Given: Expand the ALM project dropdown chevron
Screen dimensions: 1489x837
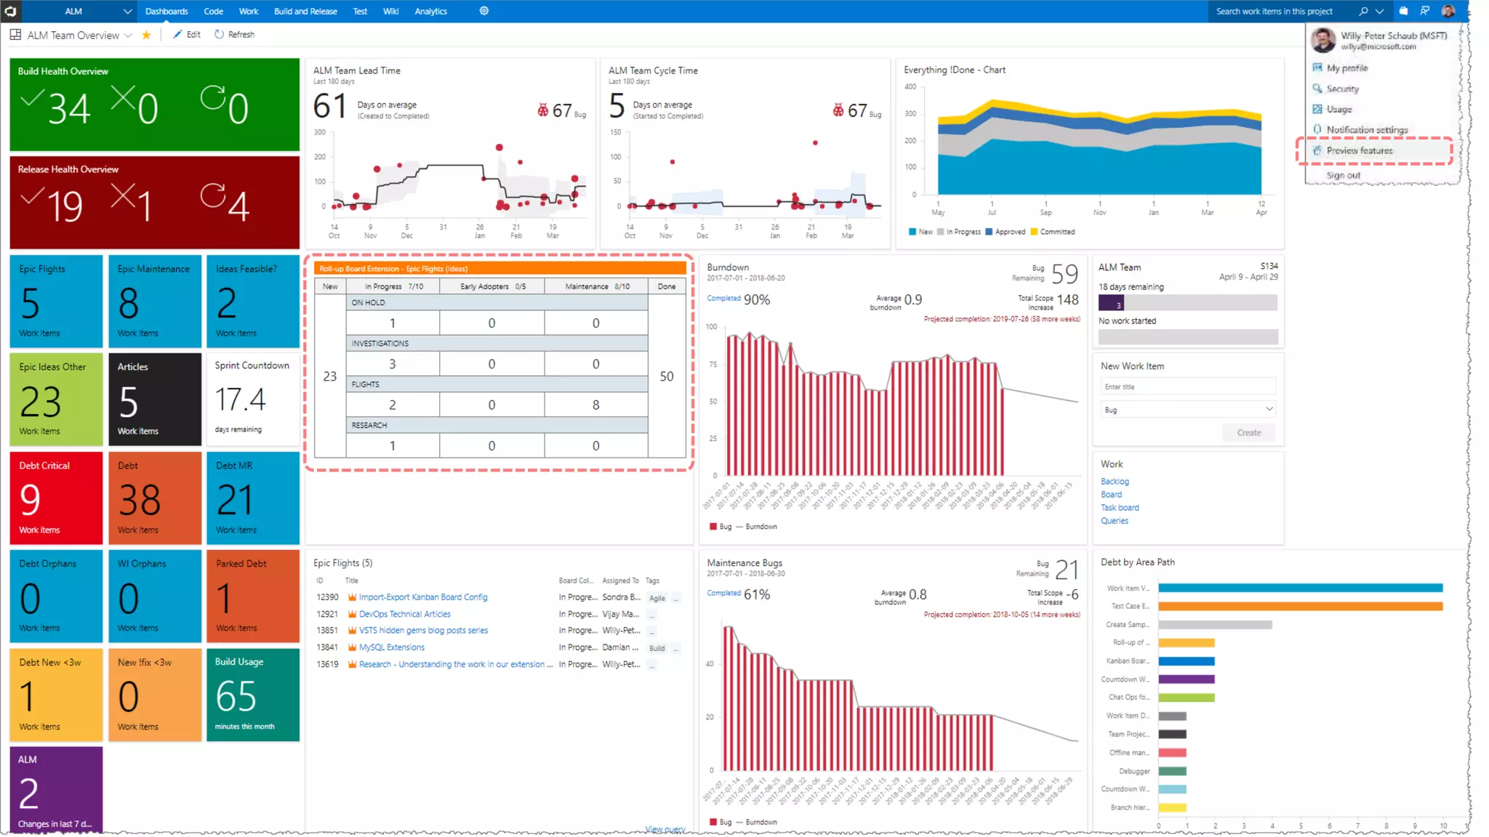Looking at the screenshot, I should tap(127, 11).
